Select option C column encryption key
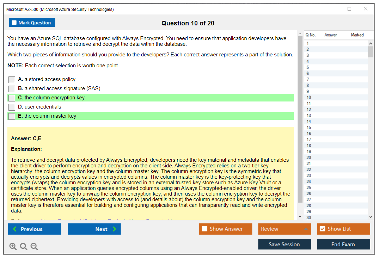 click(12, 98)
